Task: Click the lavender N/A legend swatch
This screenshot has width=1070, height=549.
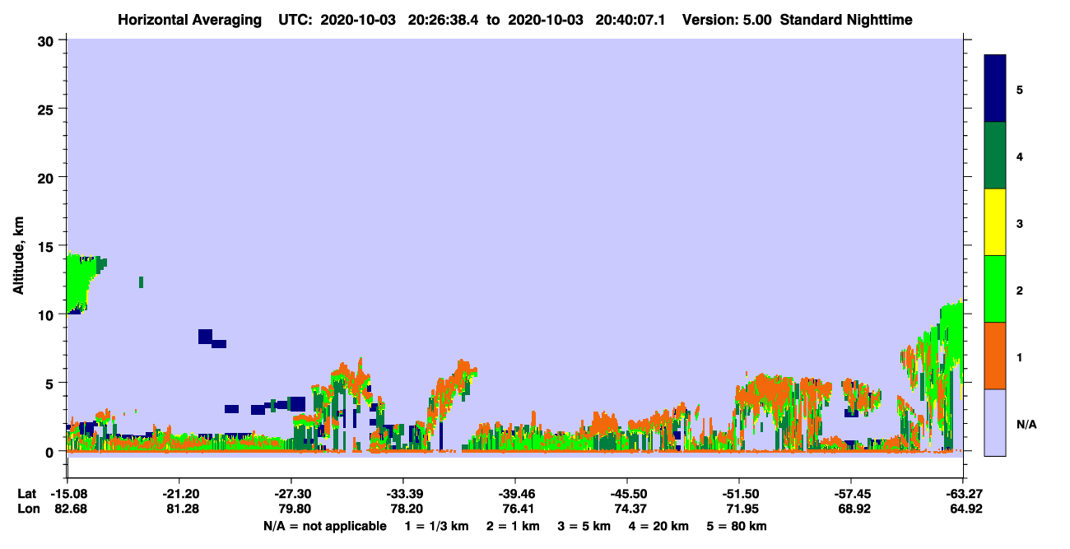Action: pos(995,422)
